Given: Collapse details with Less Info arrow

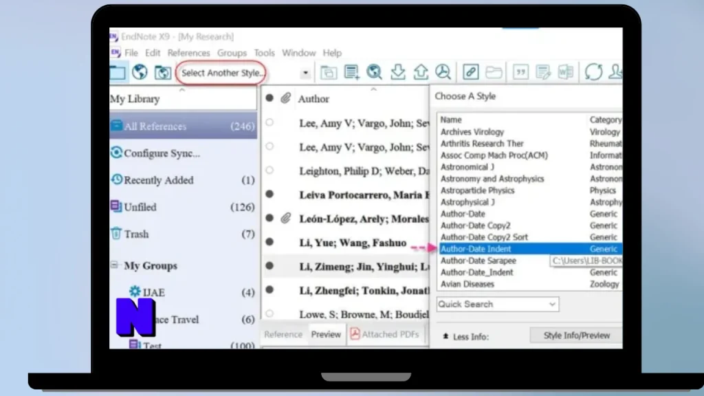Looking at the screenshot, I should coord(445,336).
